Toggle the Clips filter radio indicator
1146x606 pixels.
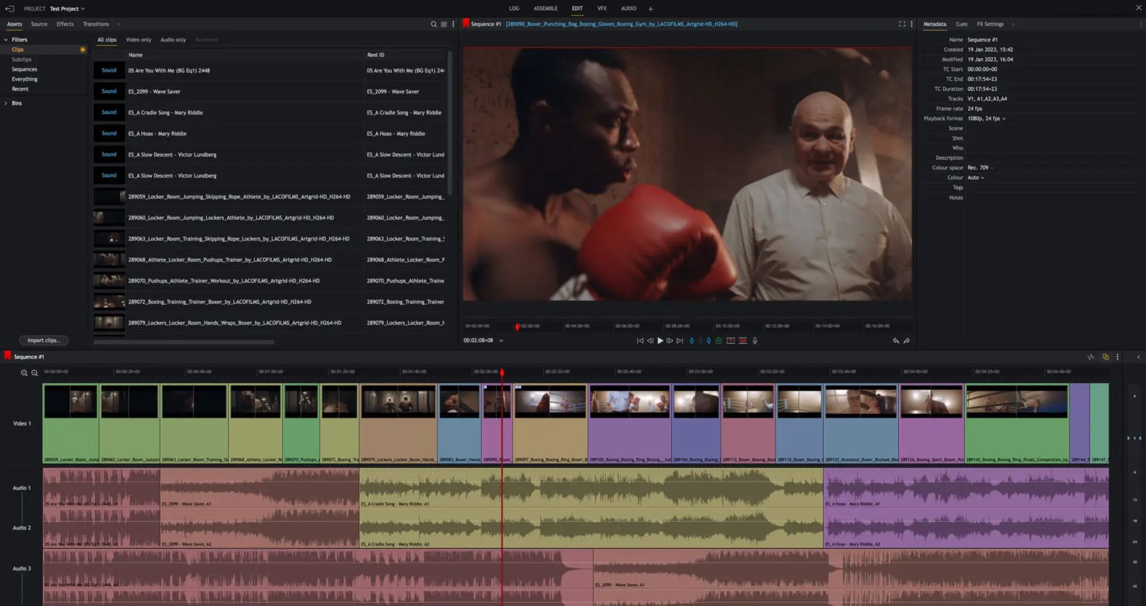click(82, 50)
